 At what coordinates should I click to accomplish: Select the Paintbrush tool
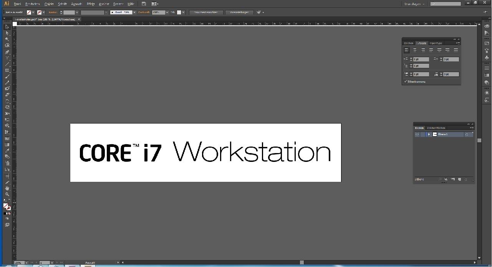(7, 76)
